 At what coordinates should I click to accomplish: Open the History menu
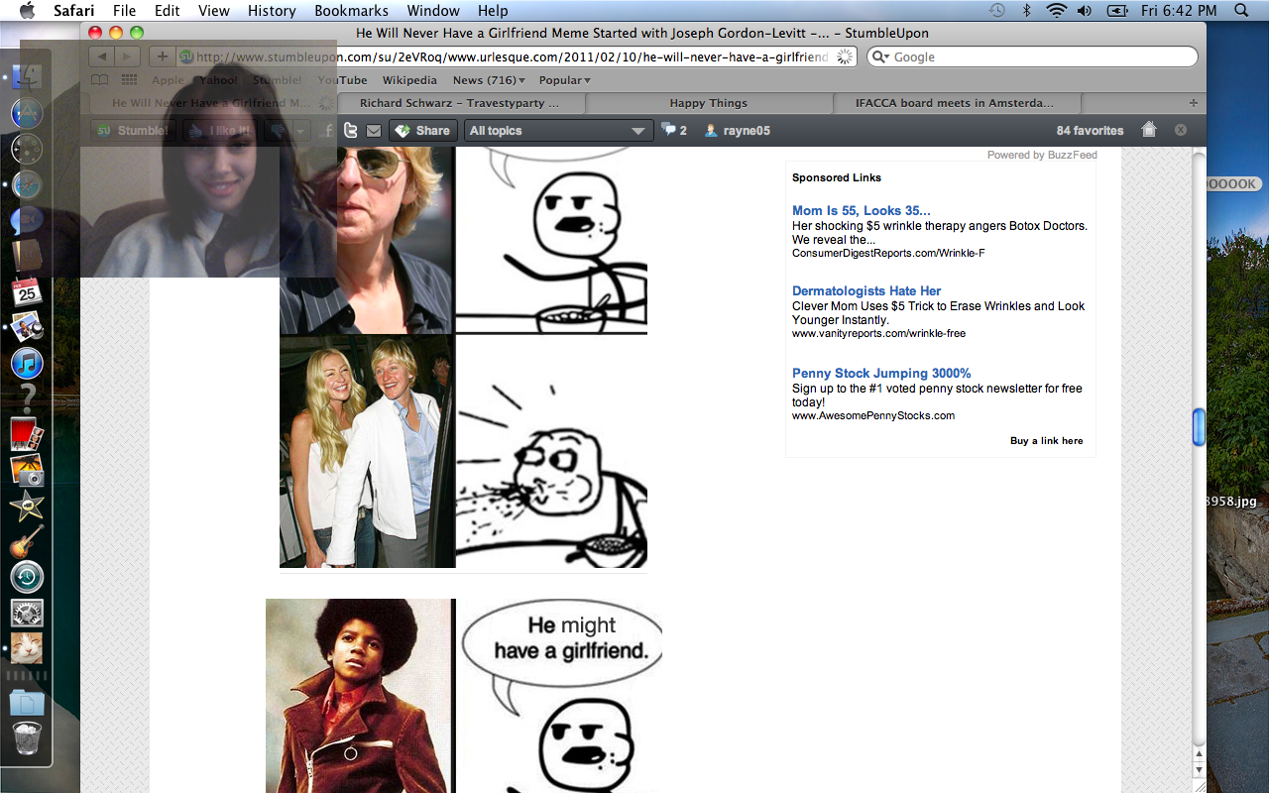point(272,11)
